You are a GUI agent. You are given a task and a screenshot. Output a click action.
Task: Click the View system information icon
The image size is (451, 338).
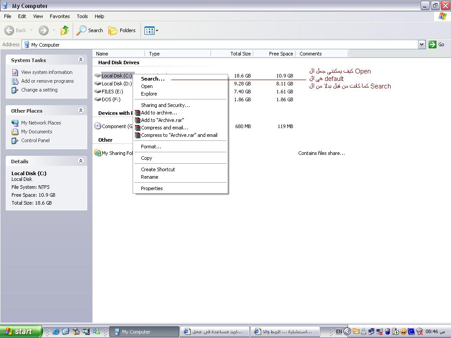coord(15,73)
